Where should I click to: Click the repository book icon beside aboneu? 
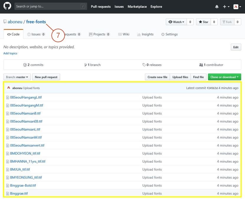pyautogui.click(x=5, y=22)
